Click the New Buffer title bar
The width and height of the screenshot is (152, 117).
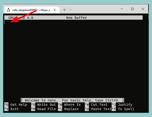(73, 18)
